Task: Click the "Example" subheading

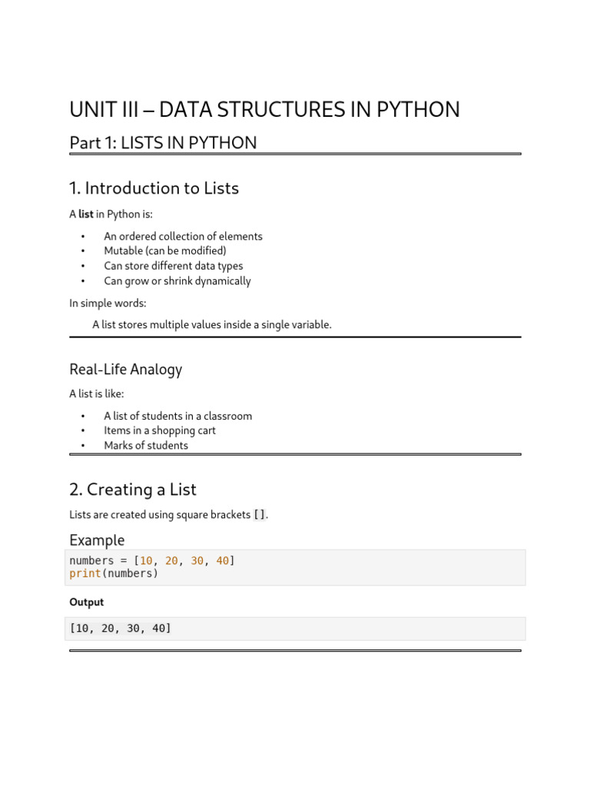Action: pos(97,540)
